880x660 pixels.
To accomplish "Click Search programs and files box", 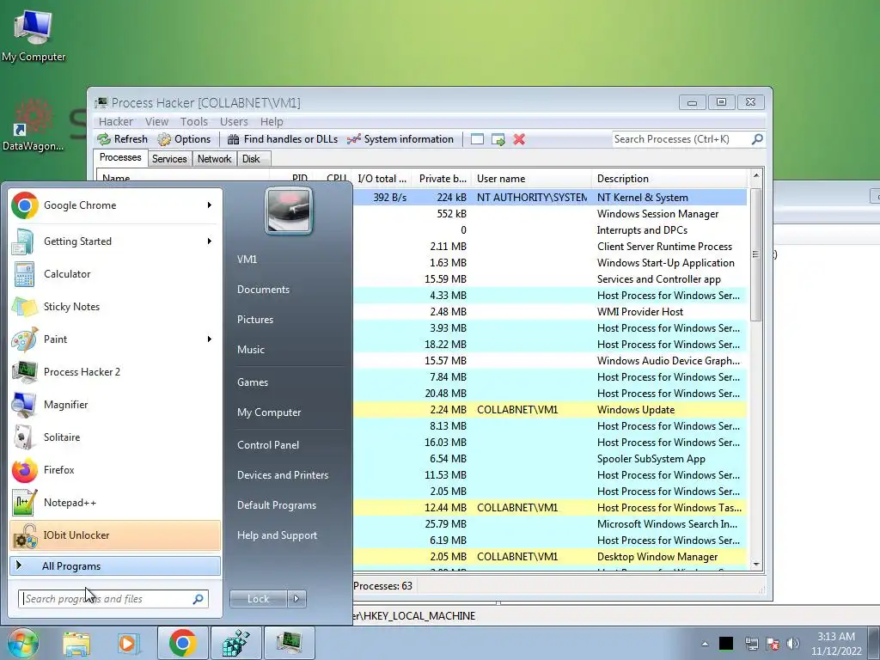I will tap(113, 599).
